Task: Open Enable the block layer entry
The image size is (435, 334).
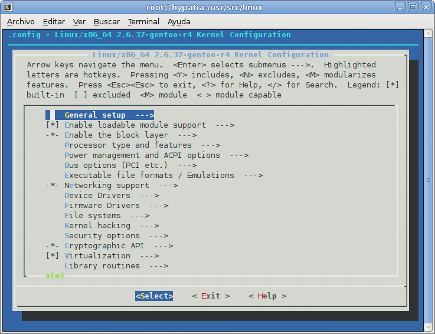Action: pyautogui.click(x=130, y=135)
